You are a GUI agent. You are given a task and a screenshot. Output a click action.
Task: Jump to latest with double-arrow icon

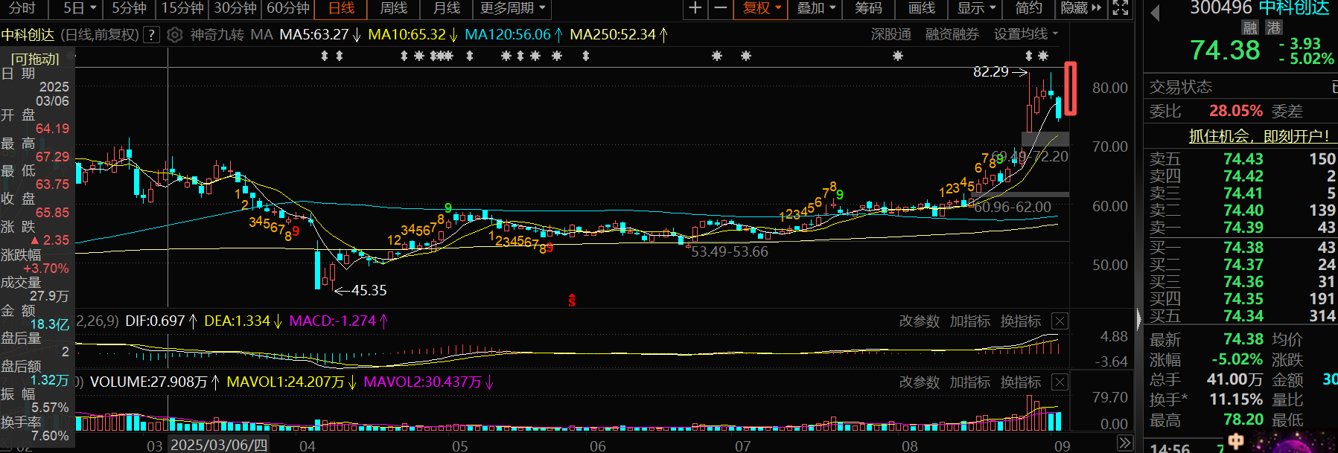1124,443
